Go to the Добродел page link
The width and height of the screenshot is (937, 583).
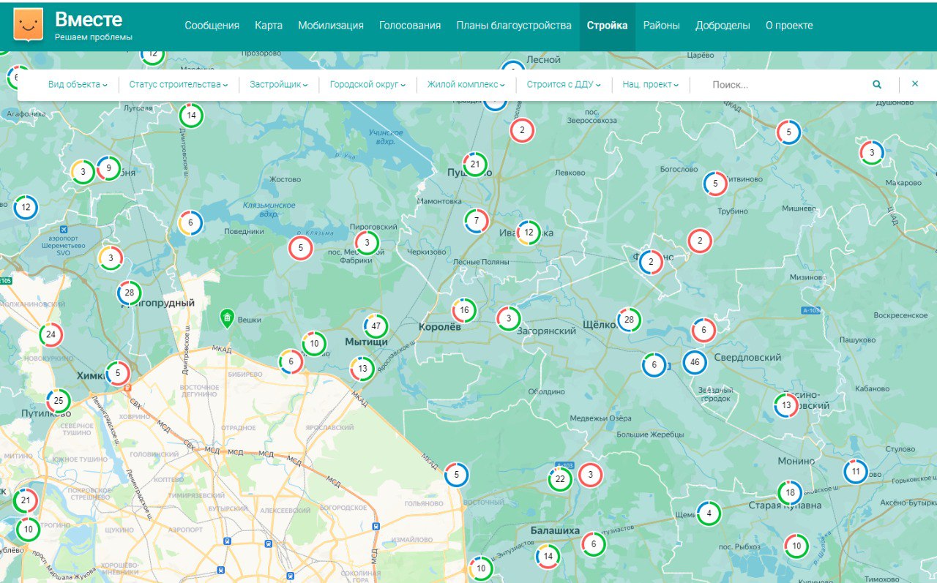click(722, 26)
